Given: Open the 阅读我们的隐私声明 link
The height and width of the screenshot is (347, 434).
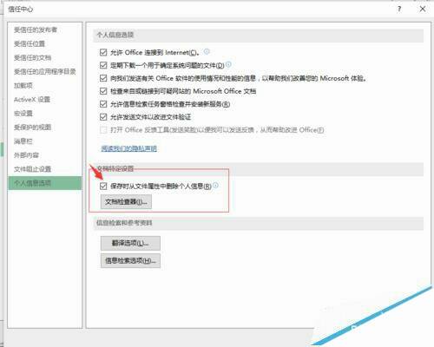Looking at the screenshot, I should click(128, 148).
